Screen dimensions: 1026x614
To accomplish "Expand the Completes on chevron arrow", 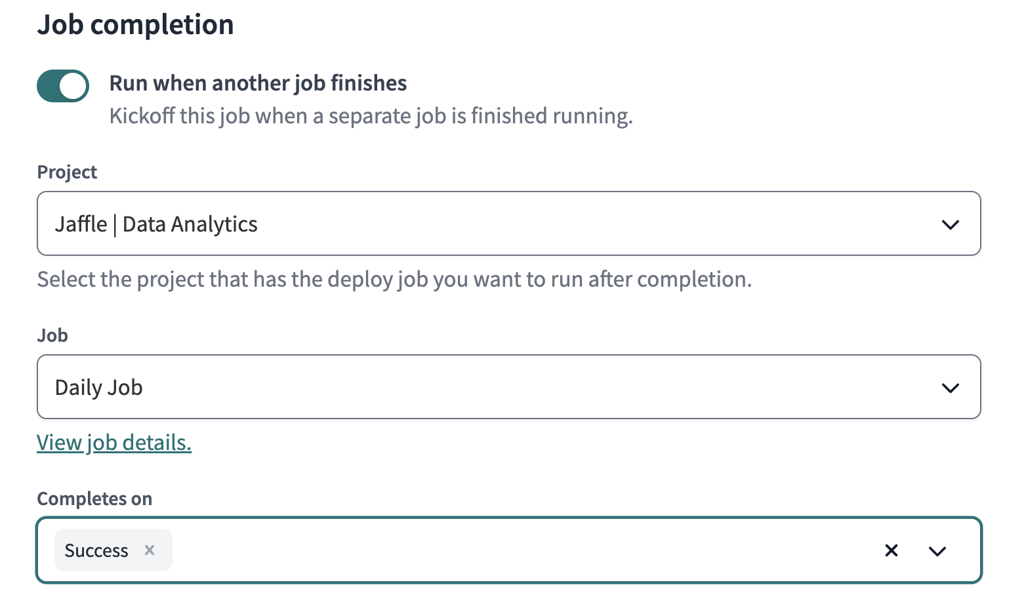I will pyautogui.click(x=937, y=551).
